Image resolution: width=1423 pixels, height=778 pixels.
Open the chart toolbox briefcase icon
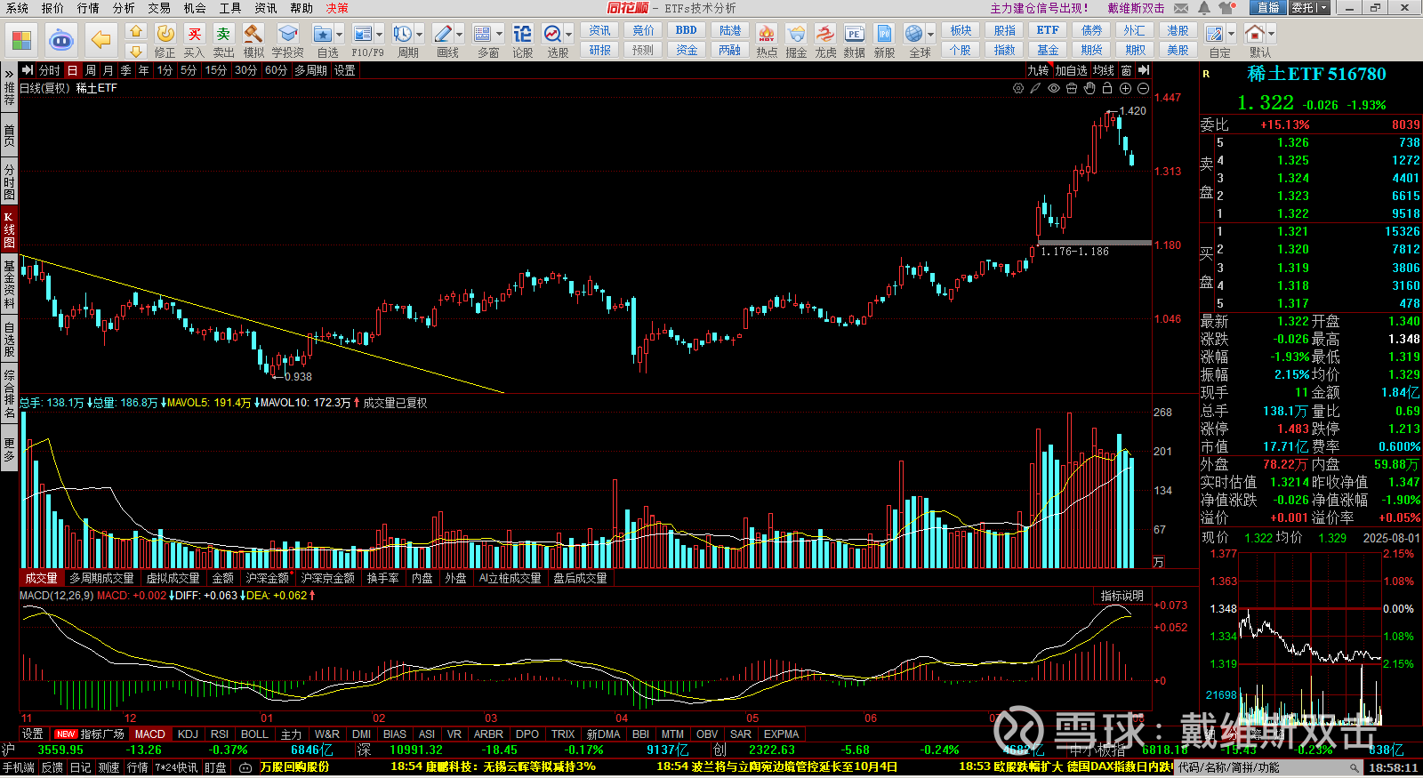click(x=1072, y=89)
